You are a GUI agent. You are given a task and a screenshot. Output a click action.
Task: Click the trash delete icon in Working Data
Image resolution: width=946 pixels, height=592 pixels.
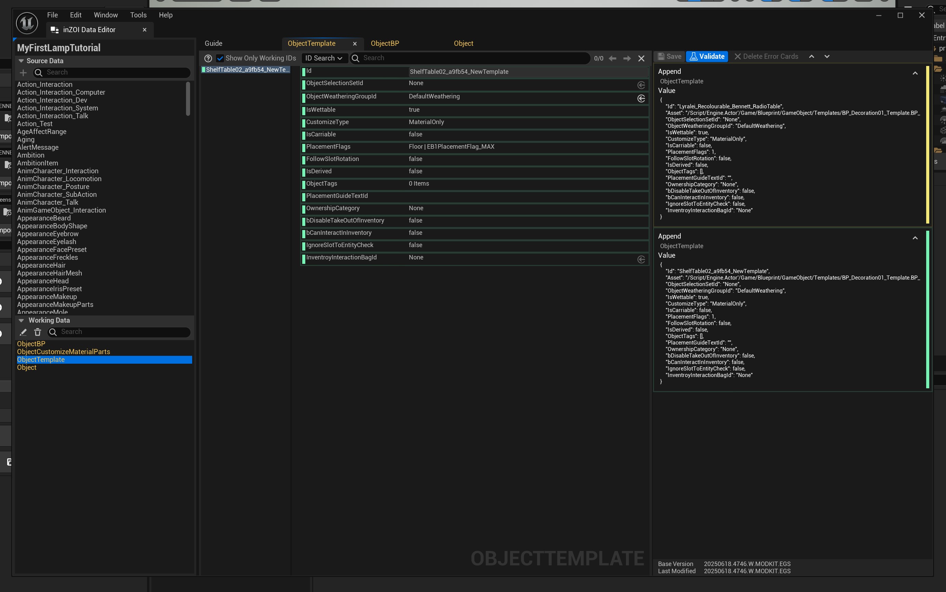[x=38, y=332]
